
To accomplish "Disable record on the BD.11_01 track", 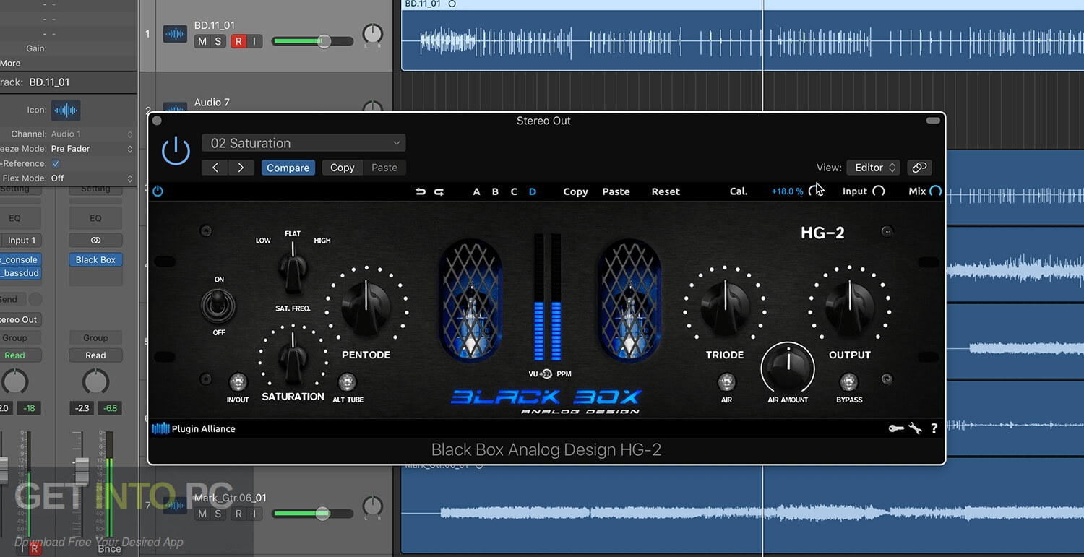I will pos(238,41).
